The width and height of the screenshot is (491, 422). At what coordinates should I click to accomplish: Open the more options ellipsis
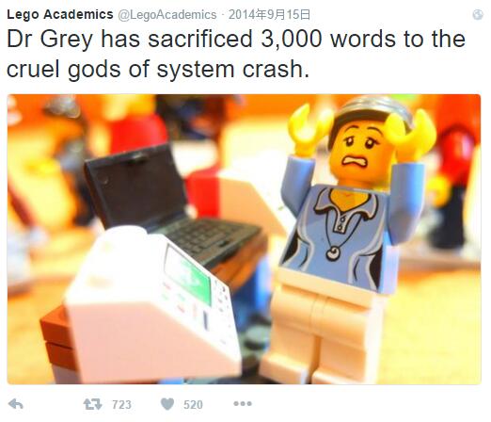[x=243, y=403]
